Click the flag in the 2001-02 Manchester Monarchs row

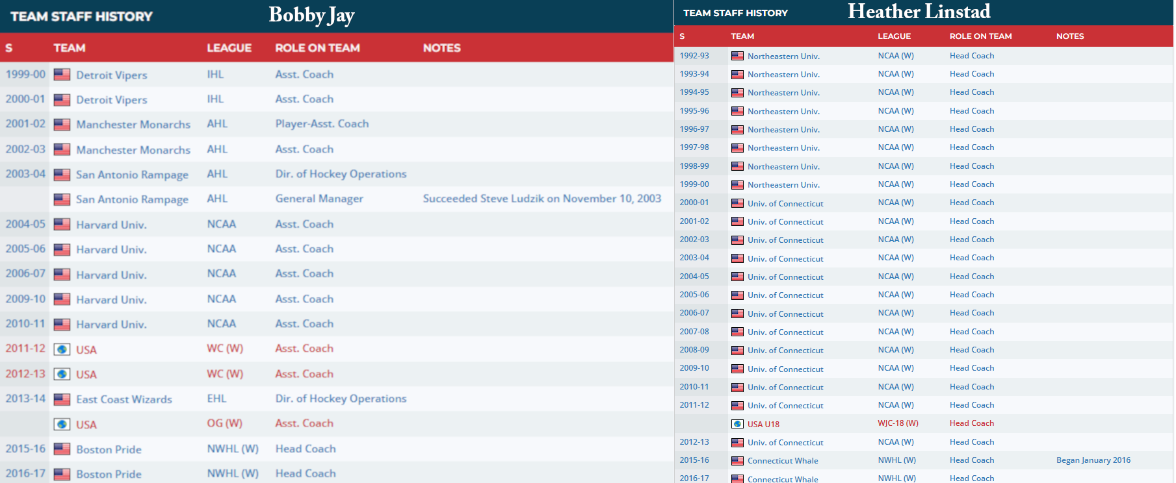coord(62,125)
